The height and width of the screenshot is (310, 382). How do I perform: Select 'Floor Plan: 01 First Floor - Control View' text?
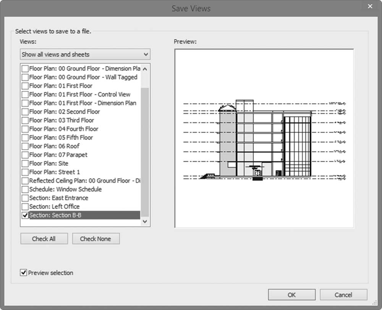80,94
